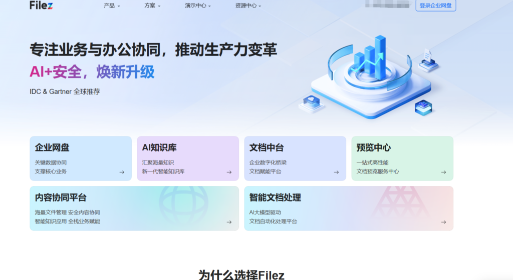Click the 为什么选择Filez heading
The width and height of the screenshot is (513, 280).
point(241,275)
